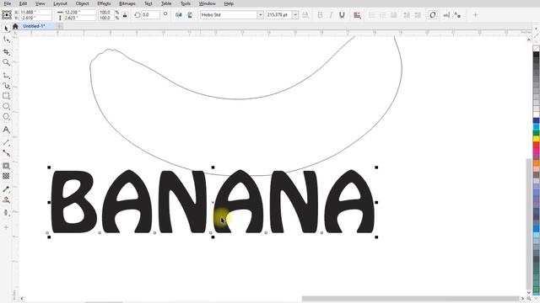Click the rotation angle input field

click(150, 15)
